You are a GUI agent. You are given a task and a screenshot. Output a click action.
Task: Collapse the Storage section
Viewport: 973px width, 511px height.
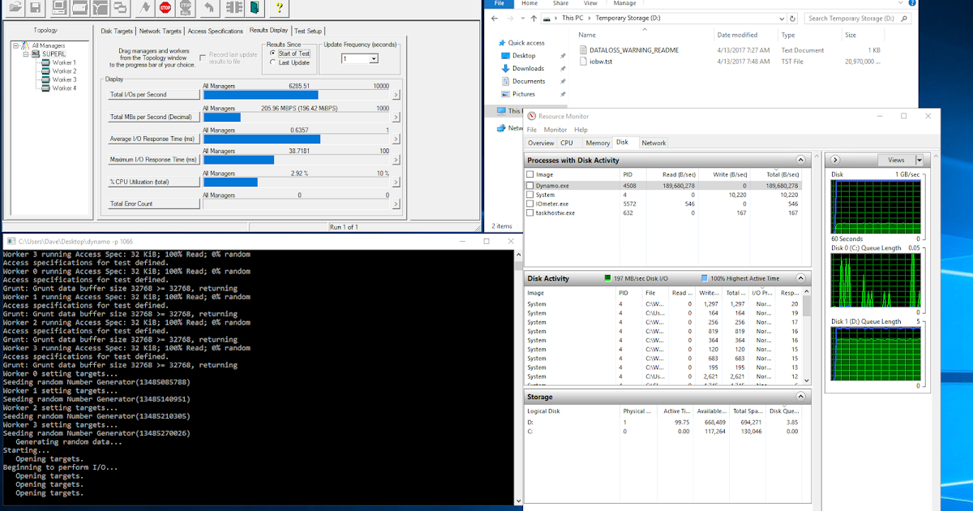pyautogui.click(x=801, y=397)
